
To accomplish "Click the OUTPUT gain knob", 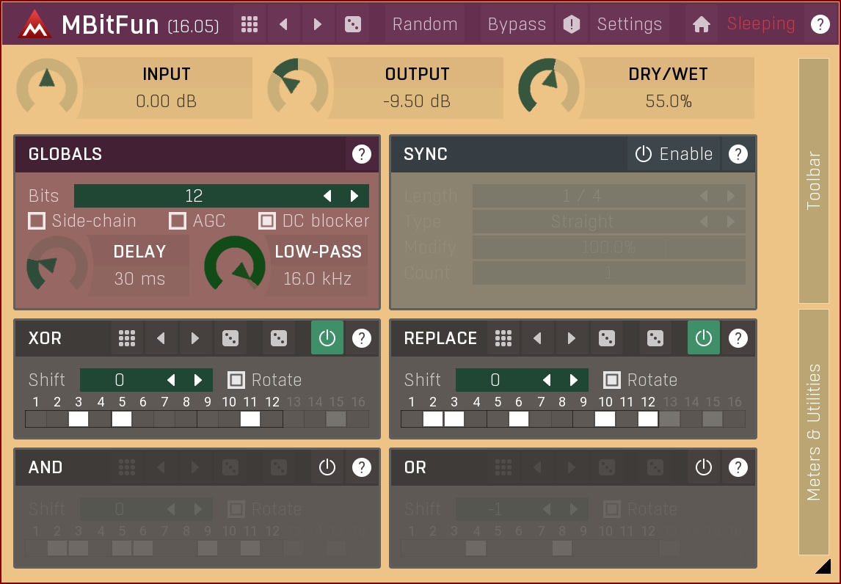I will pyautogui.click(x=298, y=87).
